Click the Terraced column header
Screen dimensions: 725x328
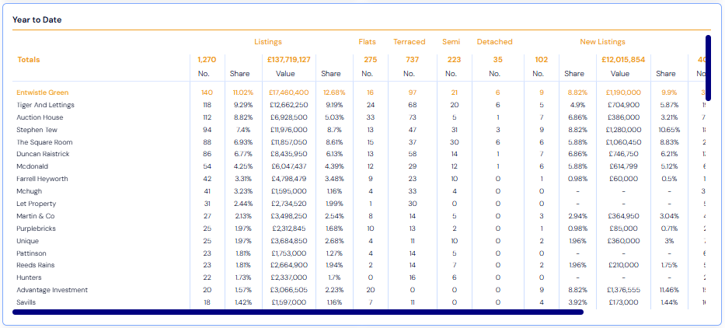[410, 42]
